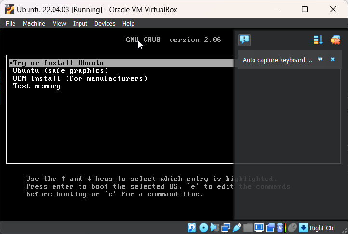Viewport: 348px width, 234px height.
Task: Click the hard disk activity status icon
Action: 192,228
